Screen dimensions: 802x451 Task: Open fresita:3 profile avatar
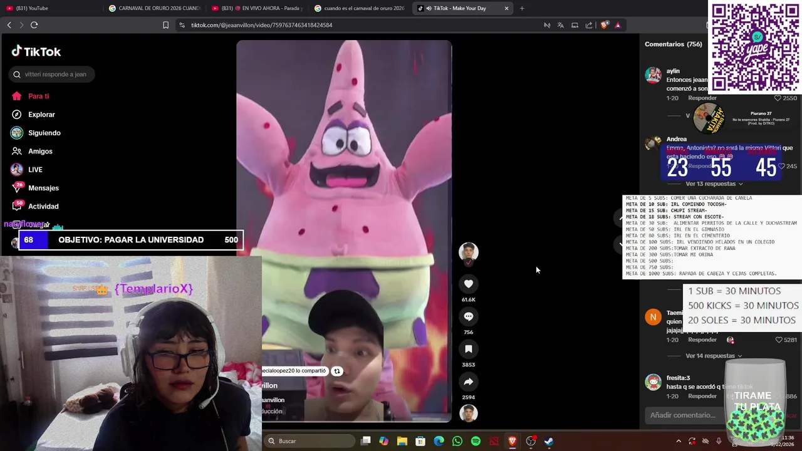tap(653, 382)
